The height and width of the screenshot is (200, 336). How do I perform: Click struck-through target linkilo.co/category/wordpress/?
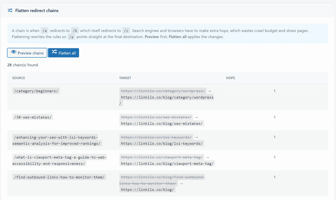[x=163, y=91]
